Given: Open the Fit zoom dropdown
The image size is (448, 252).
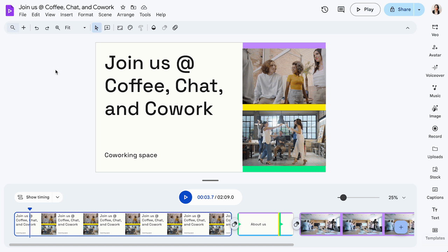Looking at the screenshot, I should [84, 28].
